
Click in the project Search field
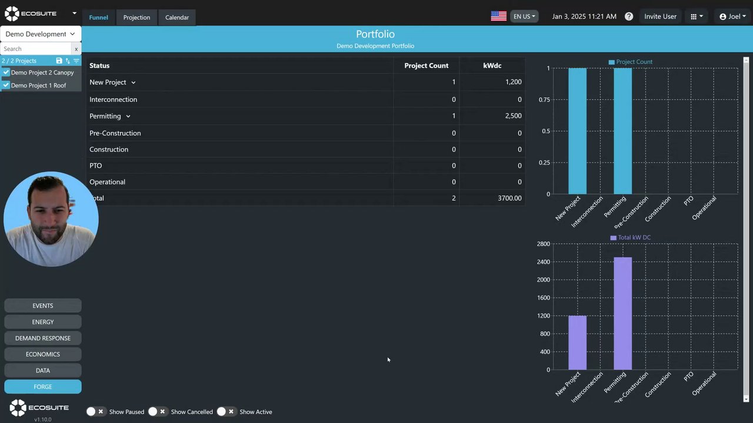point(36,49)
